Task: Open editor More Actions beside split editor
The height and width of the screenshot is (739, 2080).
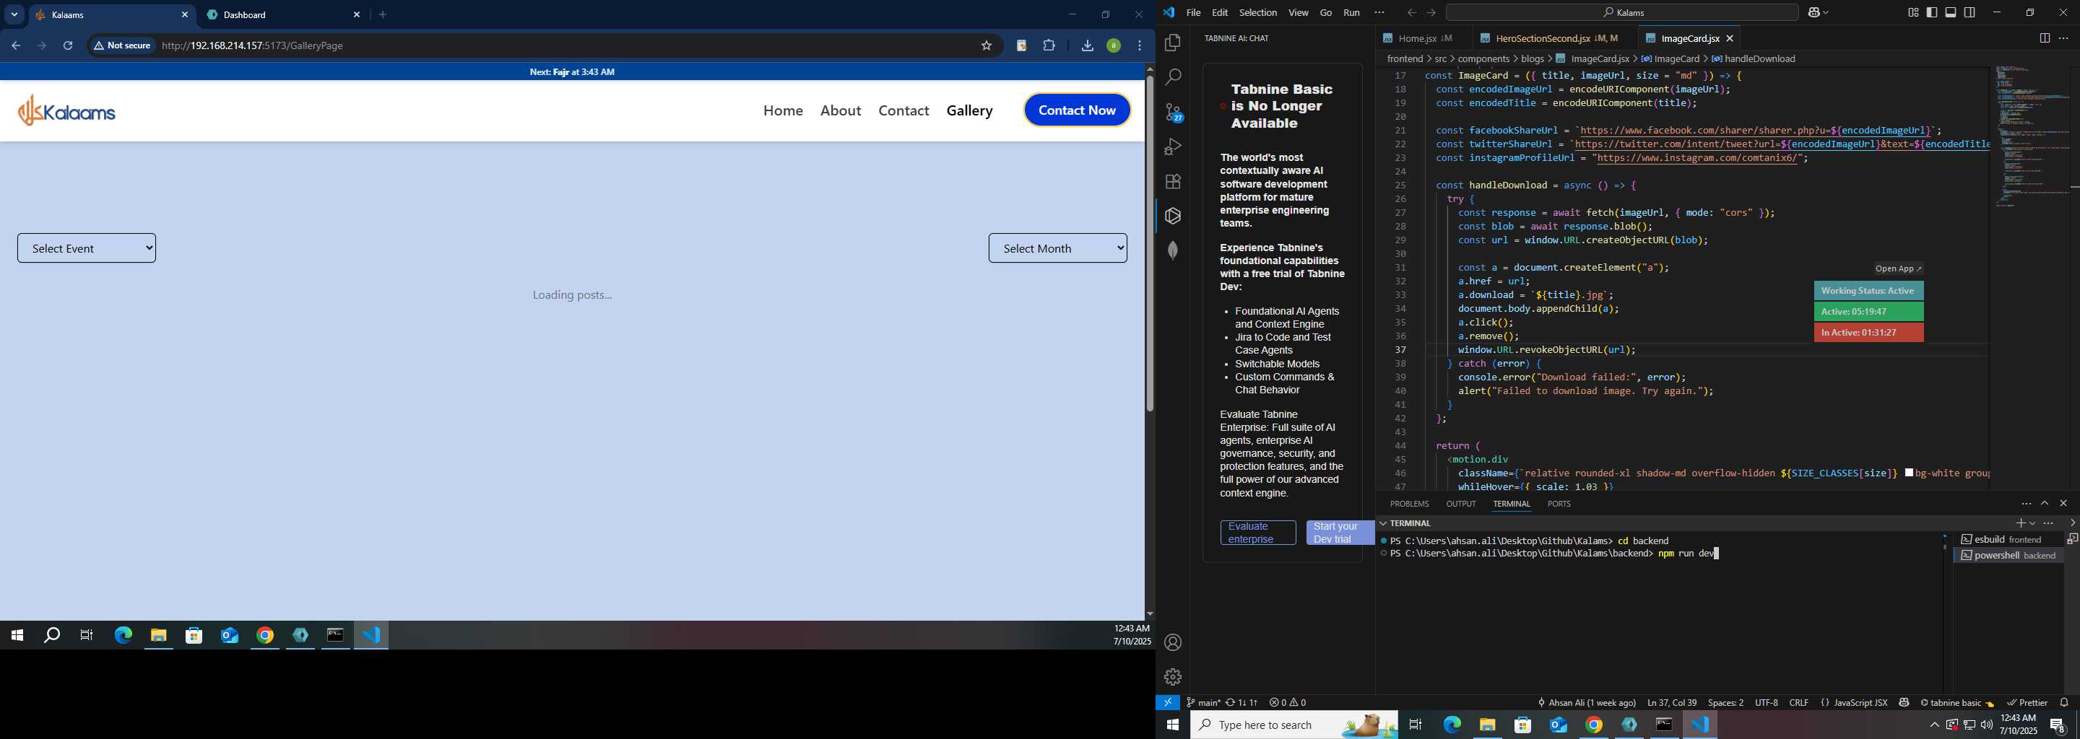Action: [x=2063, y=38]
